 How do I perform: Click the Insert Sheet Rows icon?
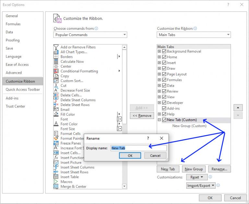click(56, 172)
